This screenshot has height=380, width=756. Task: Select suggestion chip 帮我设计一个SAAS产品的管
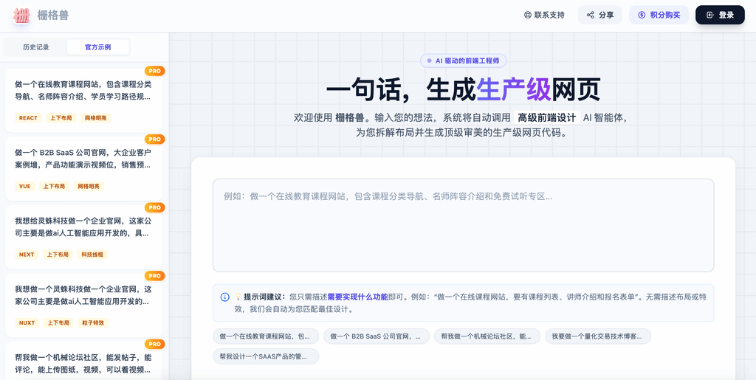[266, 356]
